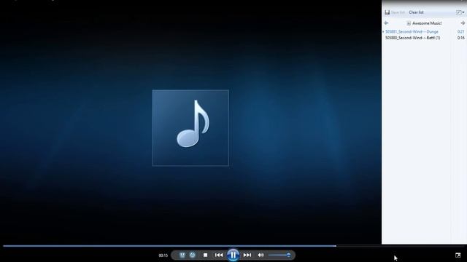The height and width of the screenshot is (262, 467).
Task: Click the 0:16 track duration
Action: pos(460,38)
